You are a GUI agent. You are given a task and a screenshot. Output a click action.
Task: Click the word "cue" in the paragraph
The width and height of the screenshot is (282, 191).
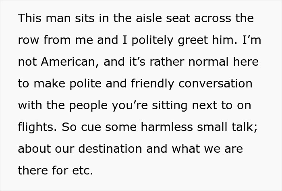pos(91,127)
